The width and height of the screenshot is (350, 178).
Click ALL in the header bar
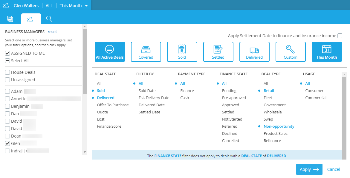(49, 6)
